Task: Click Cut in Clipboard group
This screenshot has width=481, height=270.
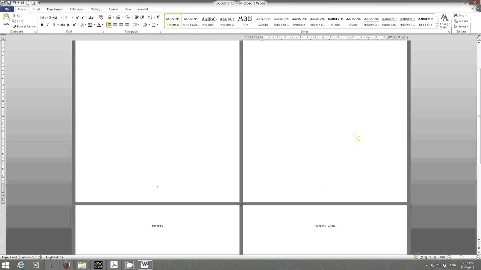Action: [x=17, y=16]
